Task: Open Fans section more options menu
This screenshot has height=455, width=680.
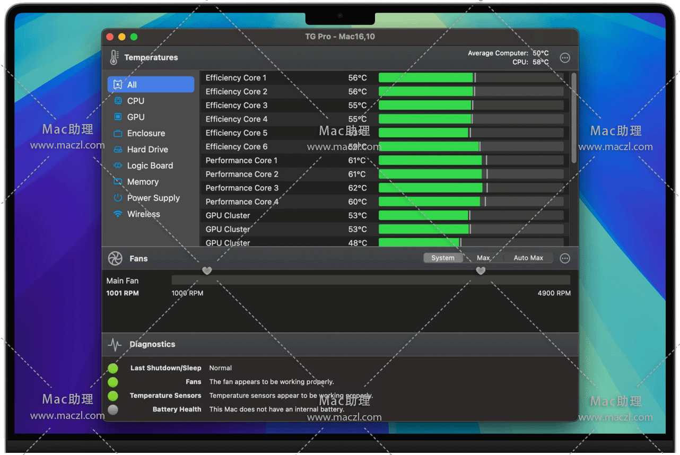Action: coord(565,258)
